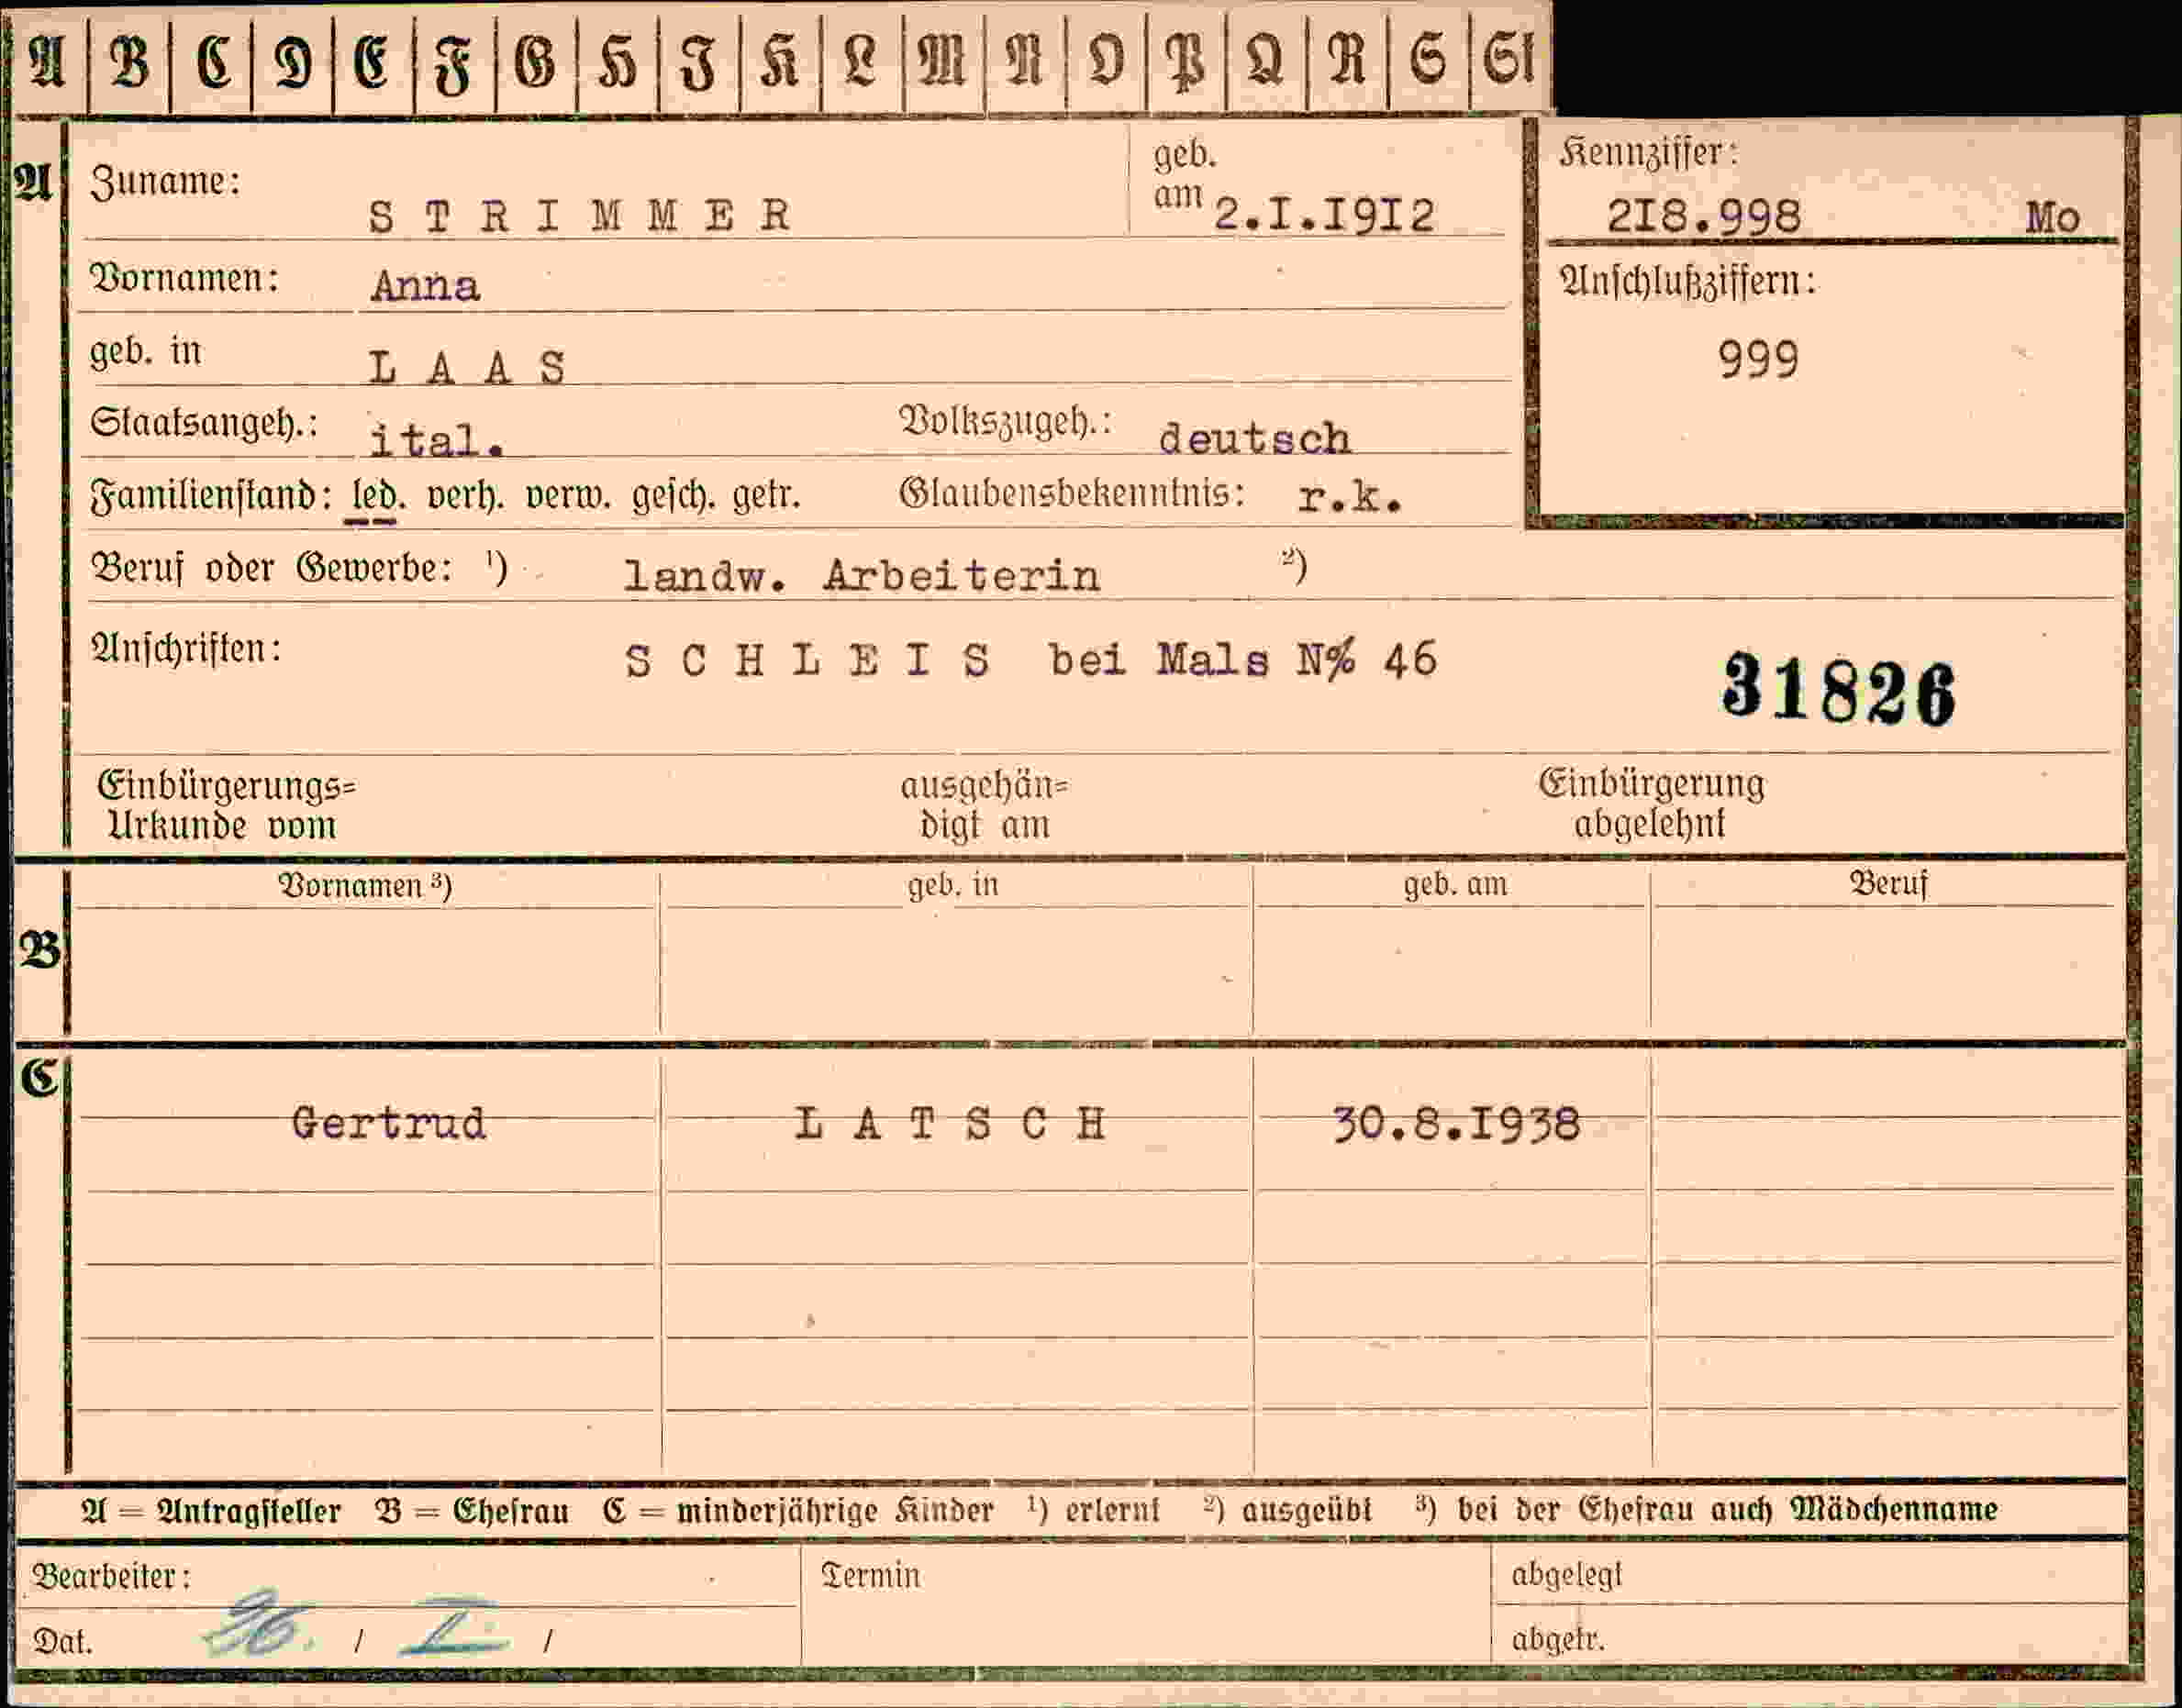Viewport: 2182px width, 1708px height.
Task: Click the Bearbeiter label
Action: pyautogui.click(x=111, y=1577)
